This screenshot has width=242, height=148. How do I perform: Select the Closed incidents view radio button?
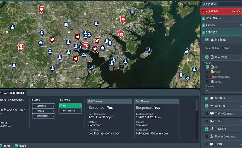click(222, 48)
